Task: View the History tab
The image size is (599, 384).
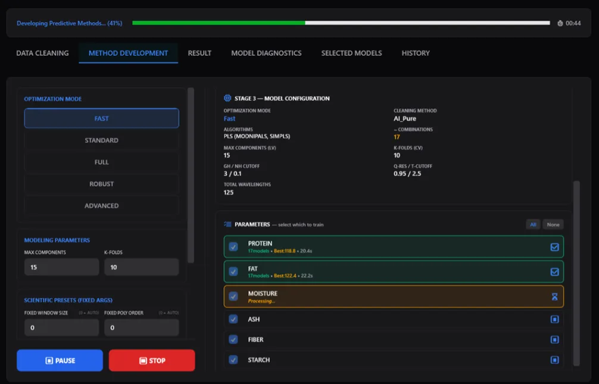Action: [416, 53]
